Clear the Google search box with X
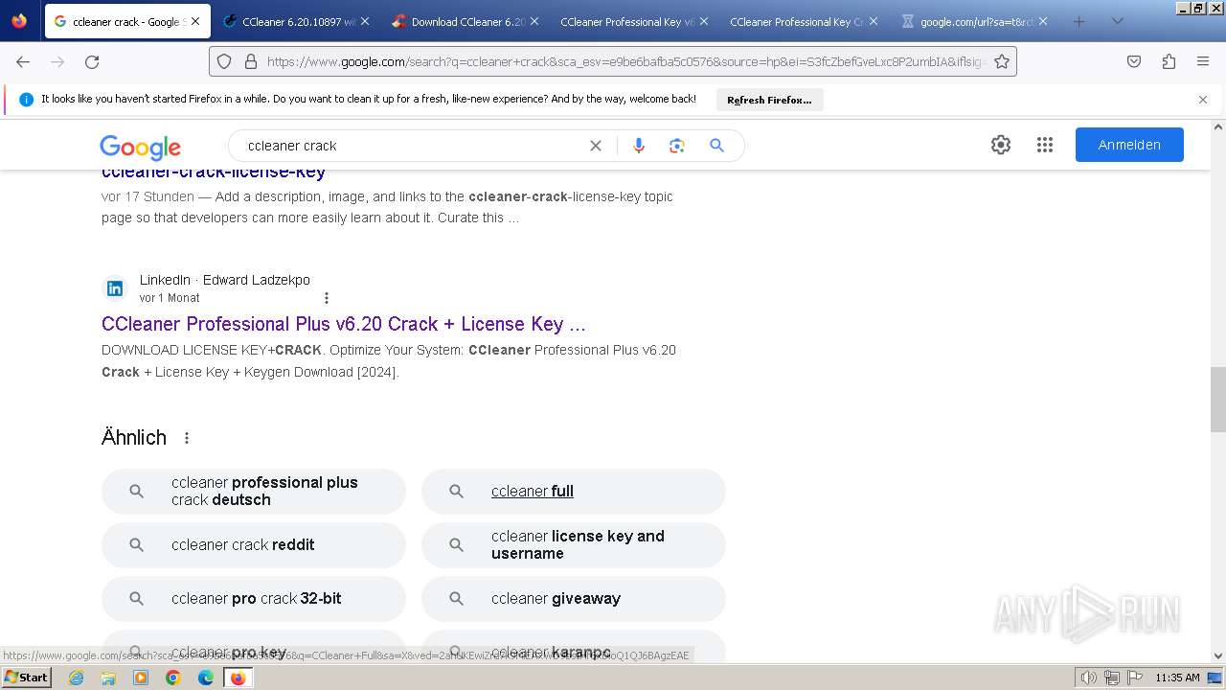The image size is (1226, 690). (596, 146)
